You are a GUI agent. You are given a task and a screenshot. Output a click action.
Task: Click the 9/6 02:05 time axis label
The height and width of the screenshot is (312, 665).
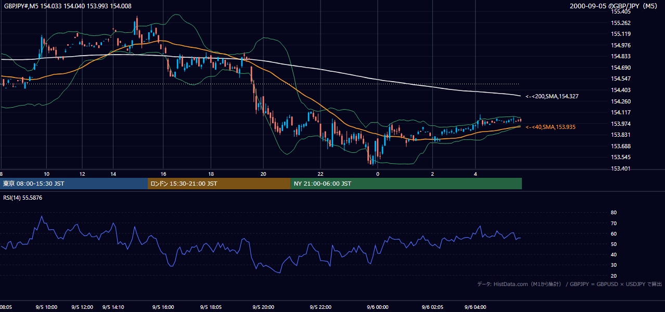(432, 307)
